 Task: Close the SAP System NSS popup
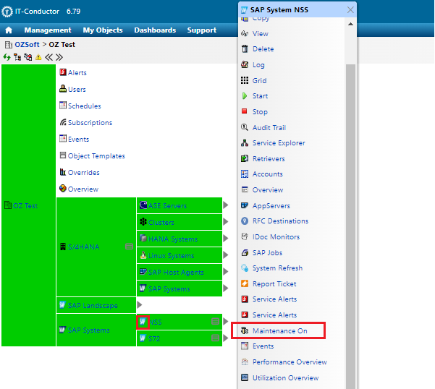coord(350,10)
